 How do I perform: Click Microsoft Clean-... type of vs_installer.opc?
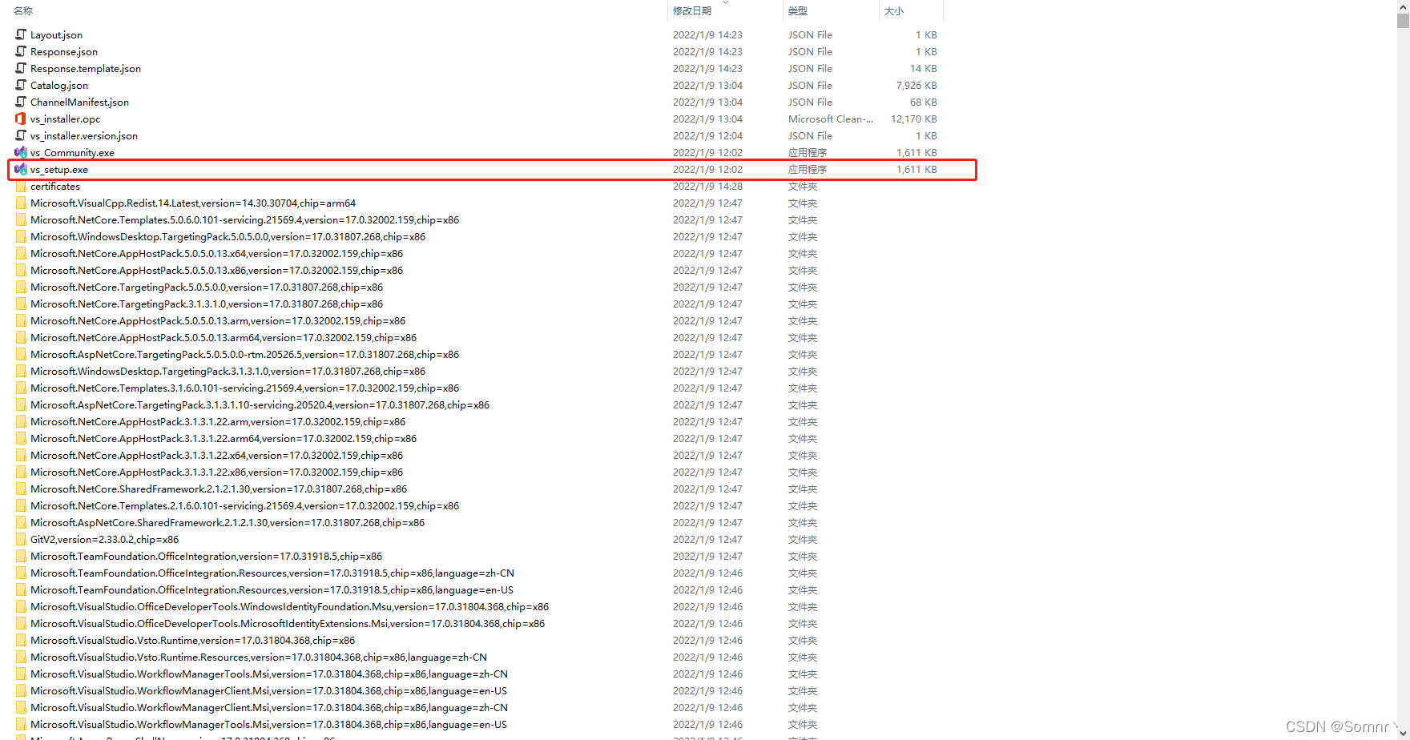[831, 119]
